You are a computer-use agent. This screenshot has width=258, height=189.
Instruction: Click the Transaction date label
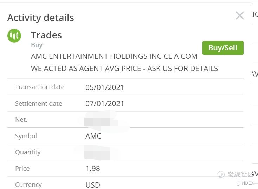click(40, 87)
